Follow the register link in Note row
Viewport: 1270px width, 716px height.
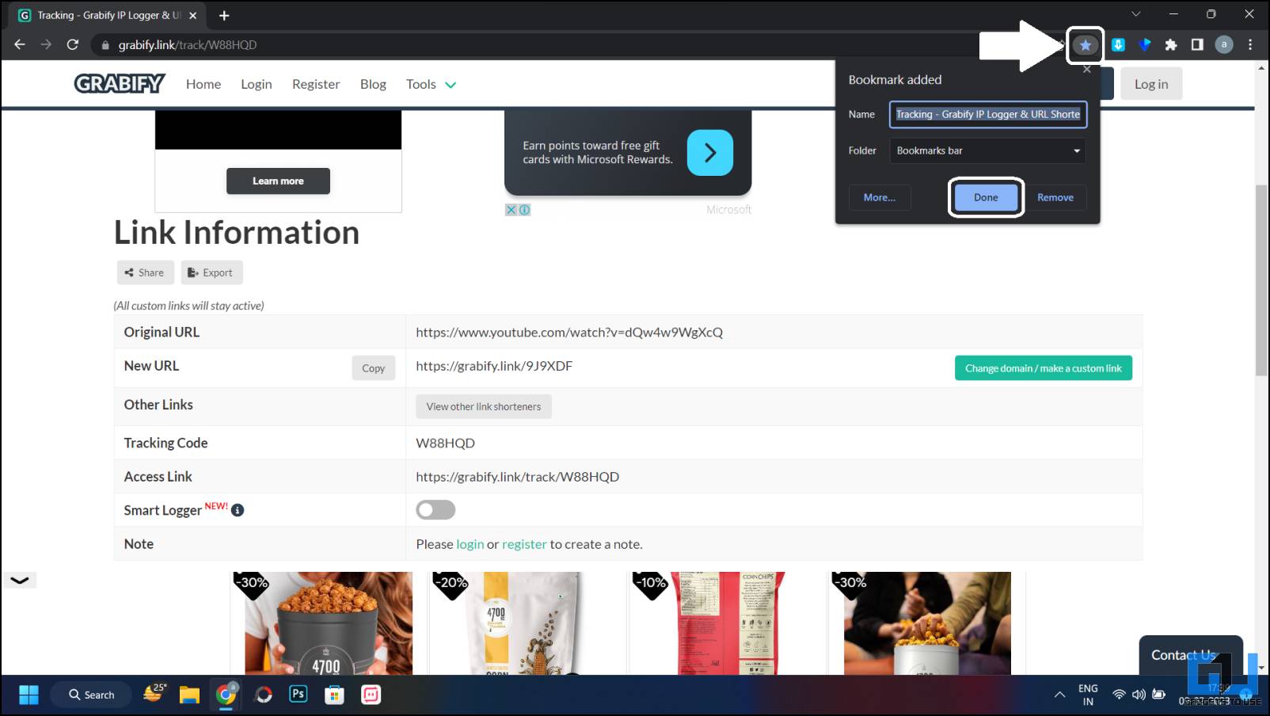[x=524, y=544]
